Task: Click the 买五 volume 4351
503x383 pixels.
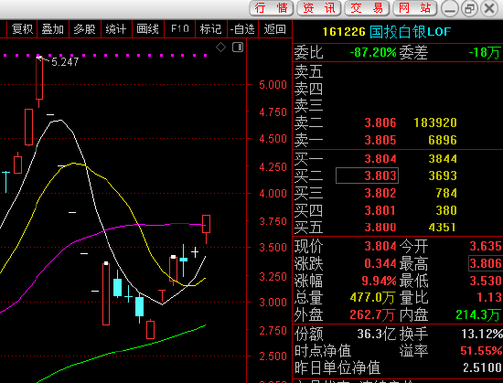Action: tap(443, 228)
